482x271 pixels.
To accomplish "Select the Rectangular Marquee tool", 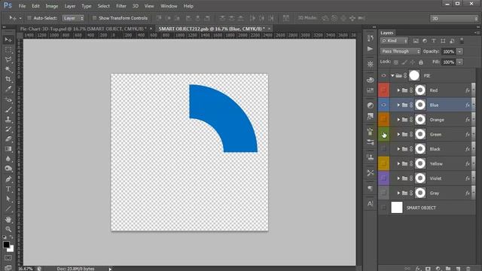I will click(8, 50).
